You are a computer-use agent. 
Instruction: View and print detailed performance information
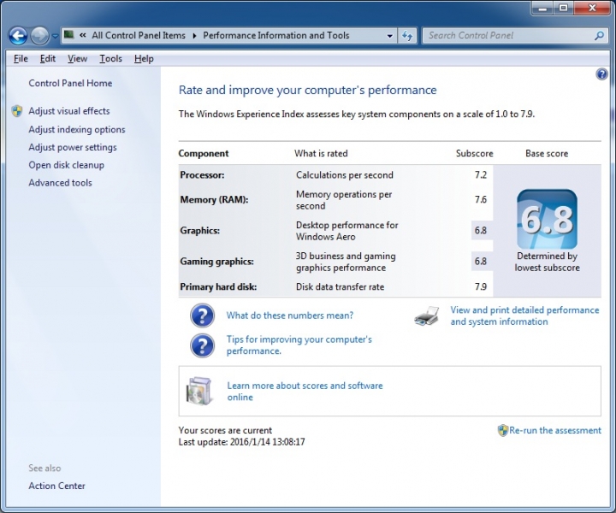click(x=524, y=316)
